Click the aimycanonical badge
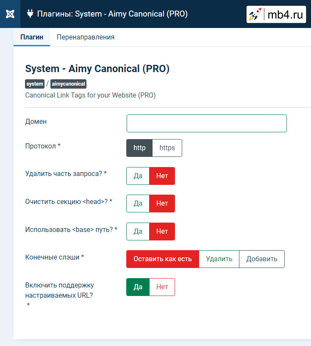Image resolution: width=311 pixels, height=346 pixels. [x=68, y=84]
